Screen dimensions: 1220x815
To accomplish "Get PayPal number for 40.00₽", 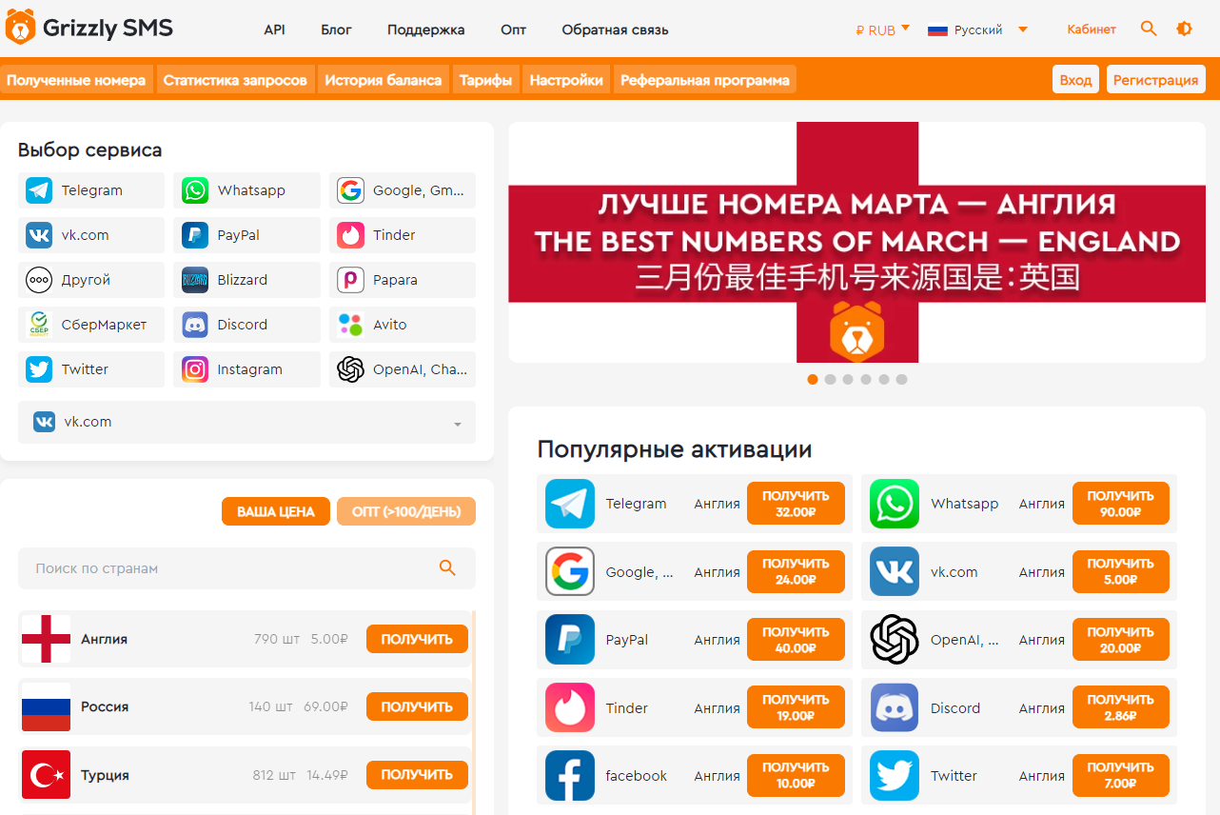I will point(796,640).
